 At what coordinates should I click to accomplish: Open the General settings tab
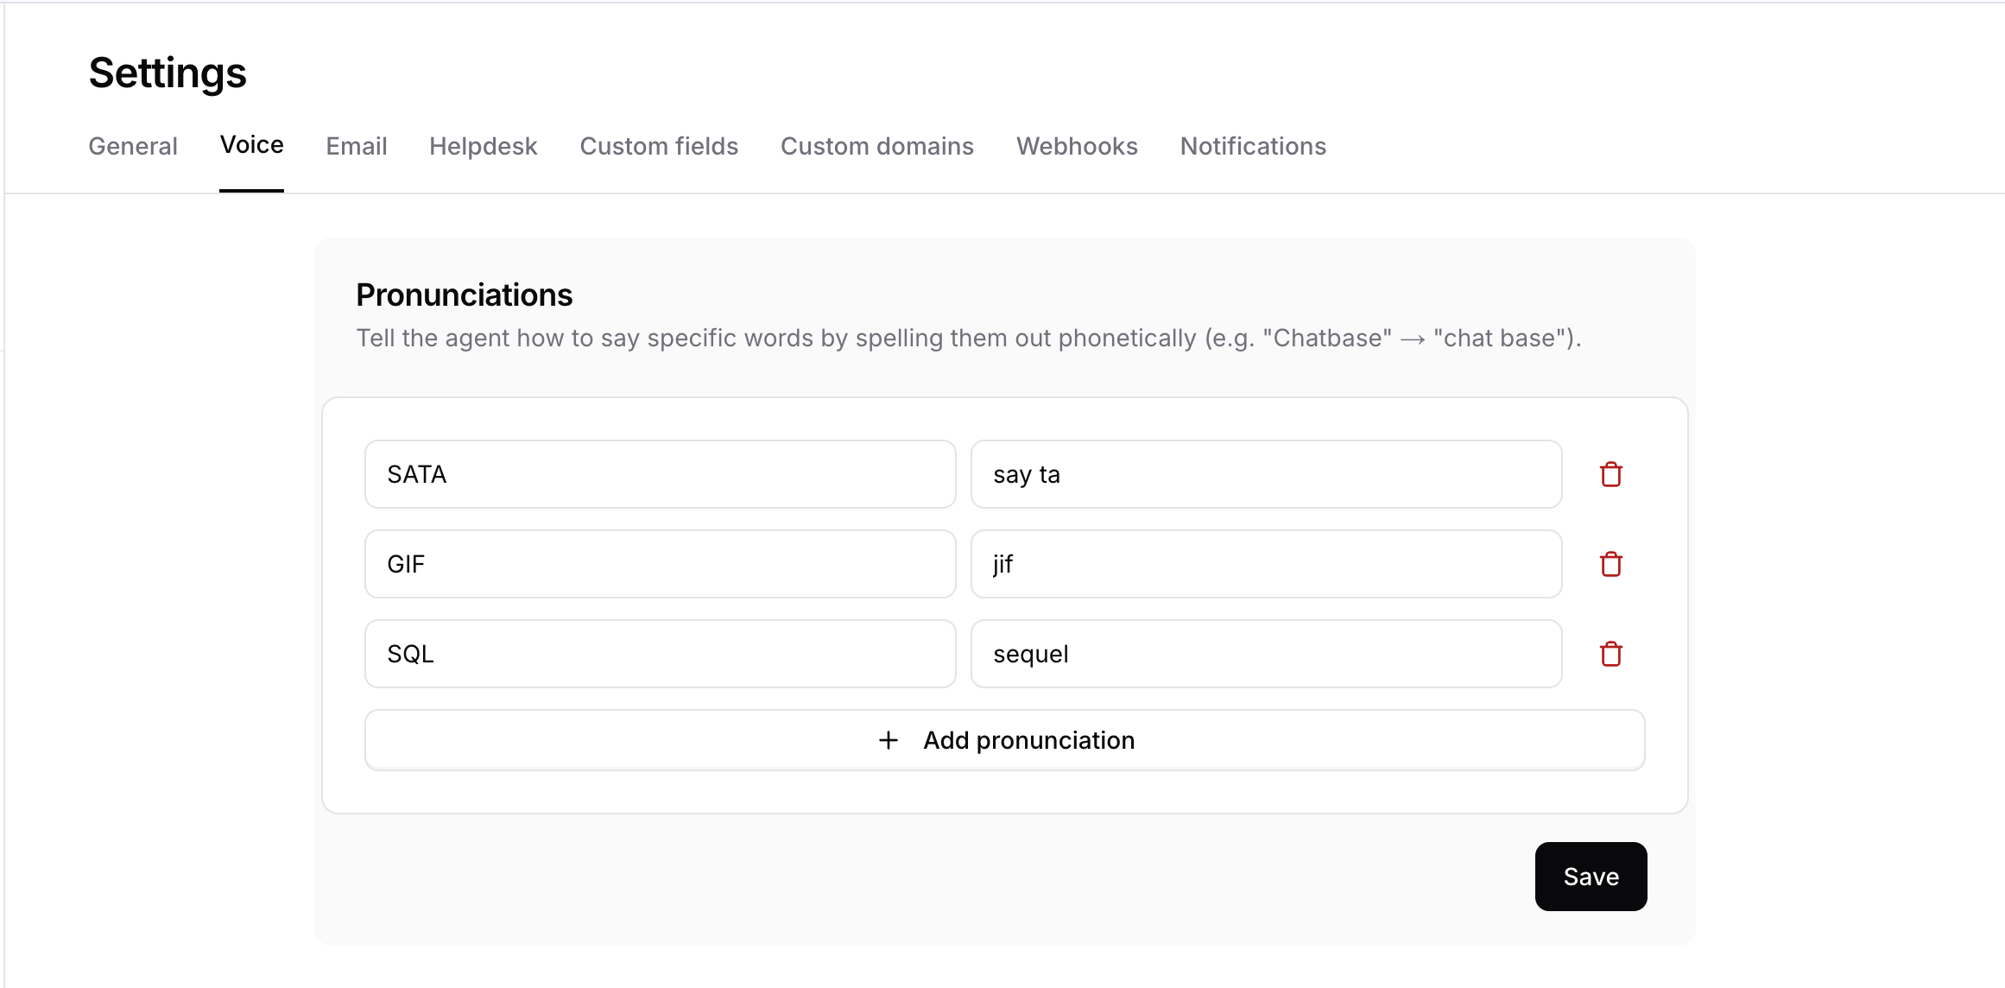133,146
